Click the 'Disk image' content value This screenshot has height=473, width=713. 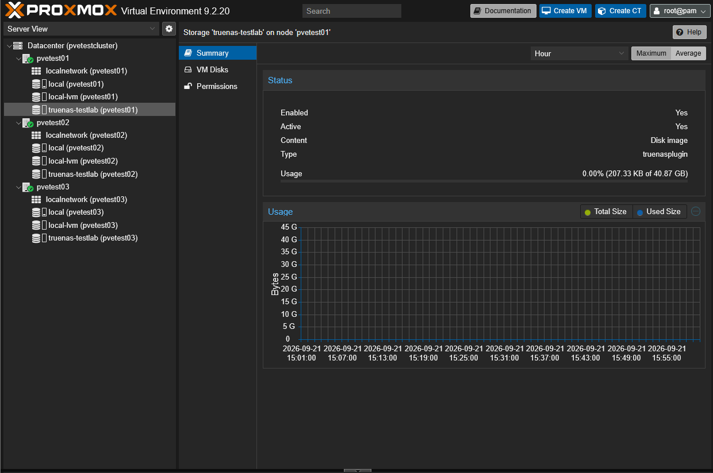point(669,140)
